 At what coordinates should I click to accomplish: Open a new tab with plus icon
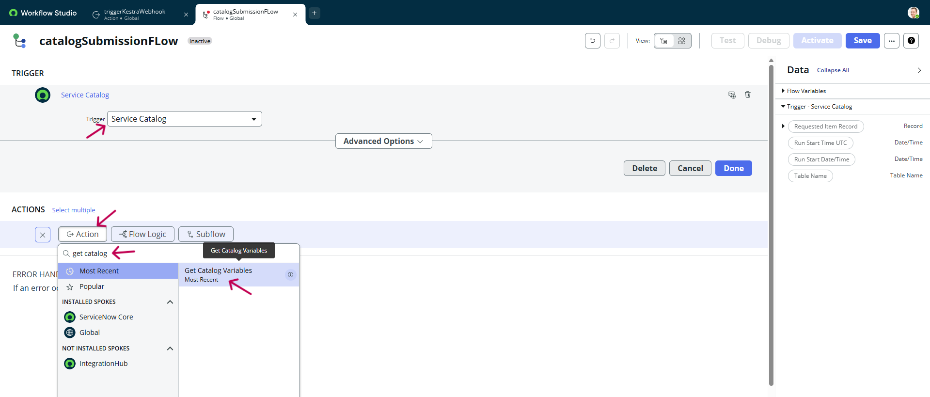point(314,13)
